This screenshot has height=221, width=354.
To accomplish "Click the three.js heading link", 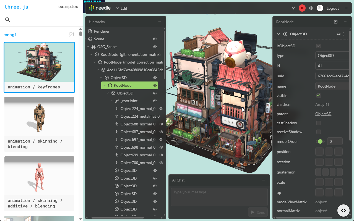I will [16, 7].
